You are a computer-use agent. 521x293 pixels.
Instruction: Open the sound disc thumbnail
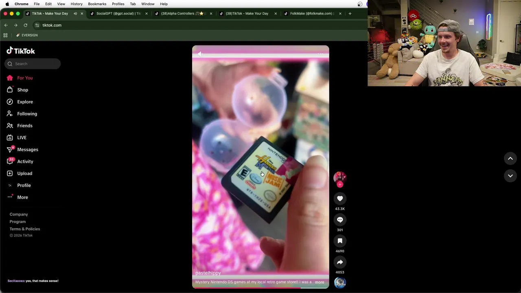(340, 282)
